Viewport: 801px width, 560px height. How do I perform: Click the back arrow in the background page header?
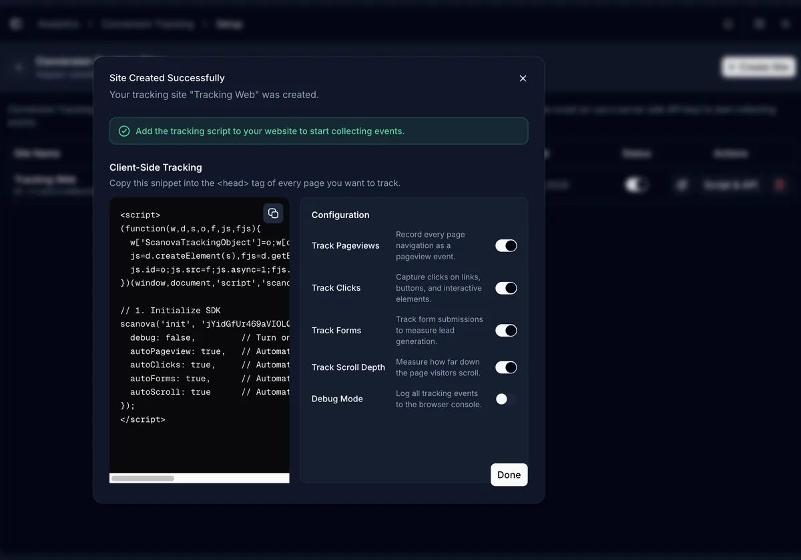(19, 67)
